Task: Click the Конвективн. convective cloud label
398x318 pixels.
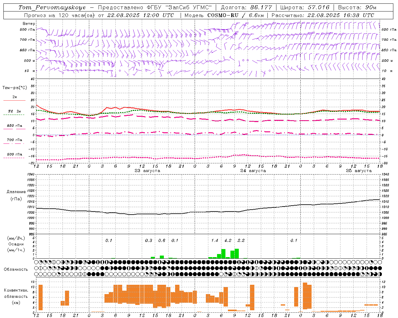Action: 16,290
